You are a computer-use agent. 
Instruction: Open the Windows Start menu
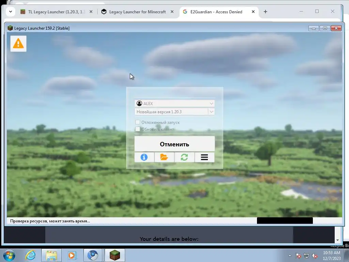(x=9, y=255)
